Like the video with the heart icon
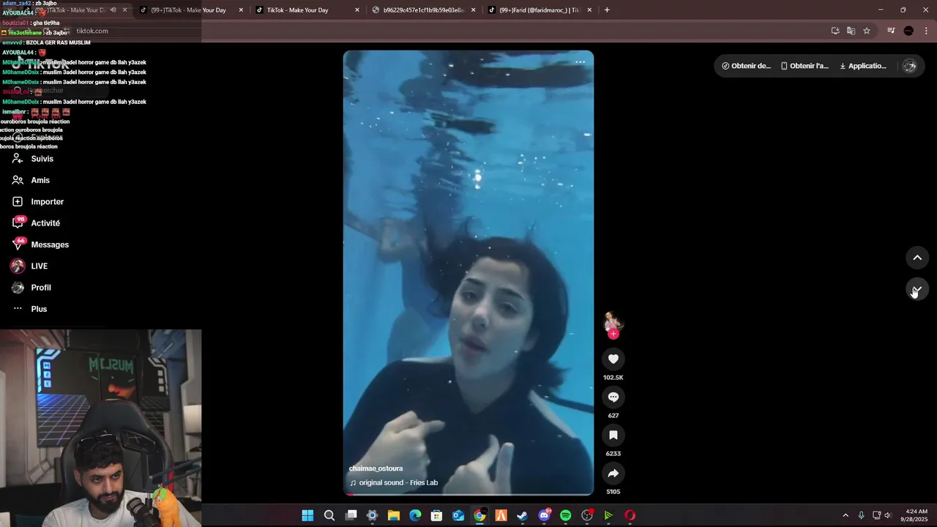Image resolution: width=937 pixels, height=527 pixels. [613, 359]
